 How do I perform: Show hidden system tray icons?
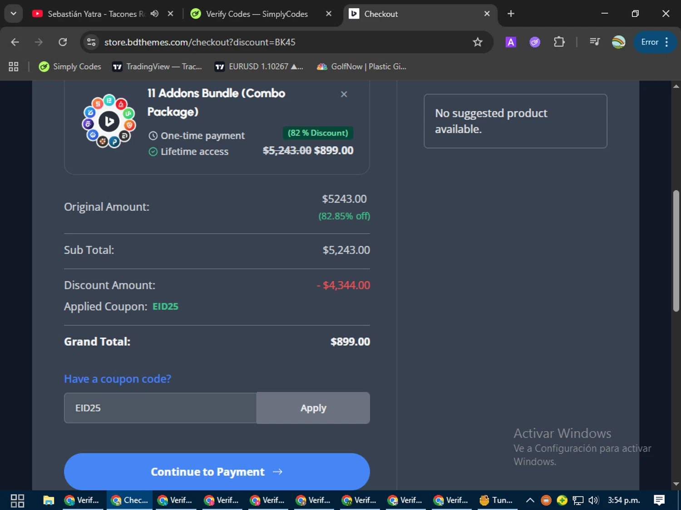tap(530, 500)
